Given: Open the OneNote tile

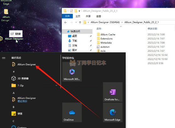Looking at the screenshot, I should coord(113,92).
